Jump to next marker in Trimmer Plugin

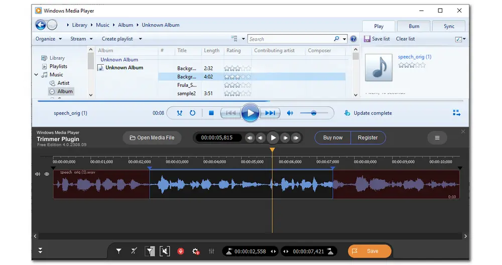296,138
